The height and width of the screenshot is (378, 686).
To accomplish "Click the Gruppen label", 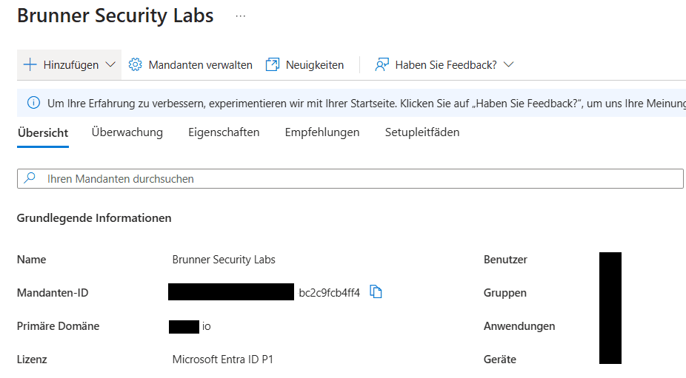I will point(505,293).
